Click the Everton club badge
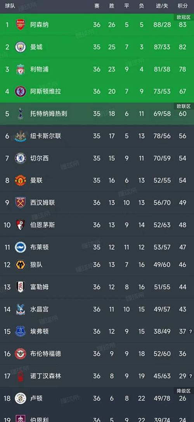Screen dimensions: 194x422 [21, 332]
